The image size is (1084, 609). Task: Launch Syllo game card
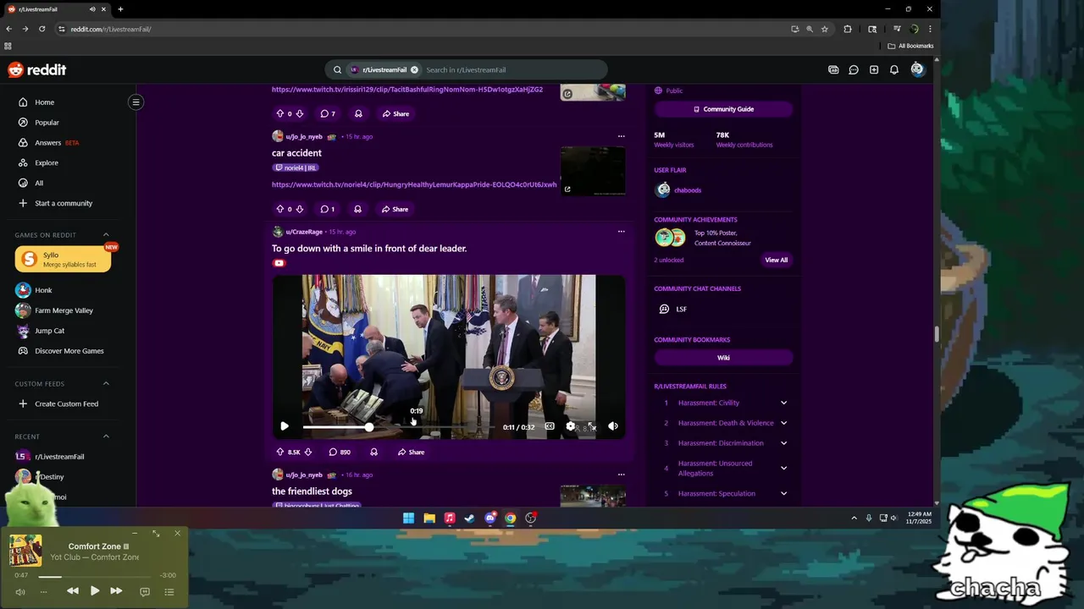click(x=63, y=260)
